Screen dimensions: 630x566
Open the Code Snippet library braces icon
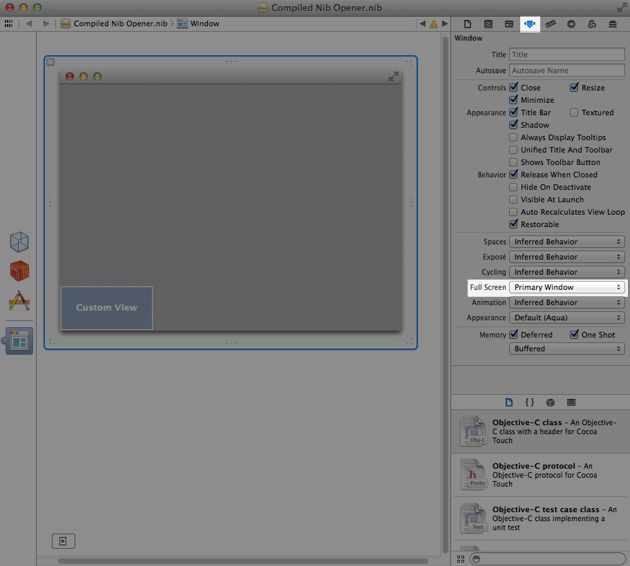point(530,402)
